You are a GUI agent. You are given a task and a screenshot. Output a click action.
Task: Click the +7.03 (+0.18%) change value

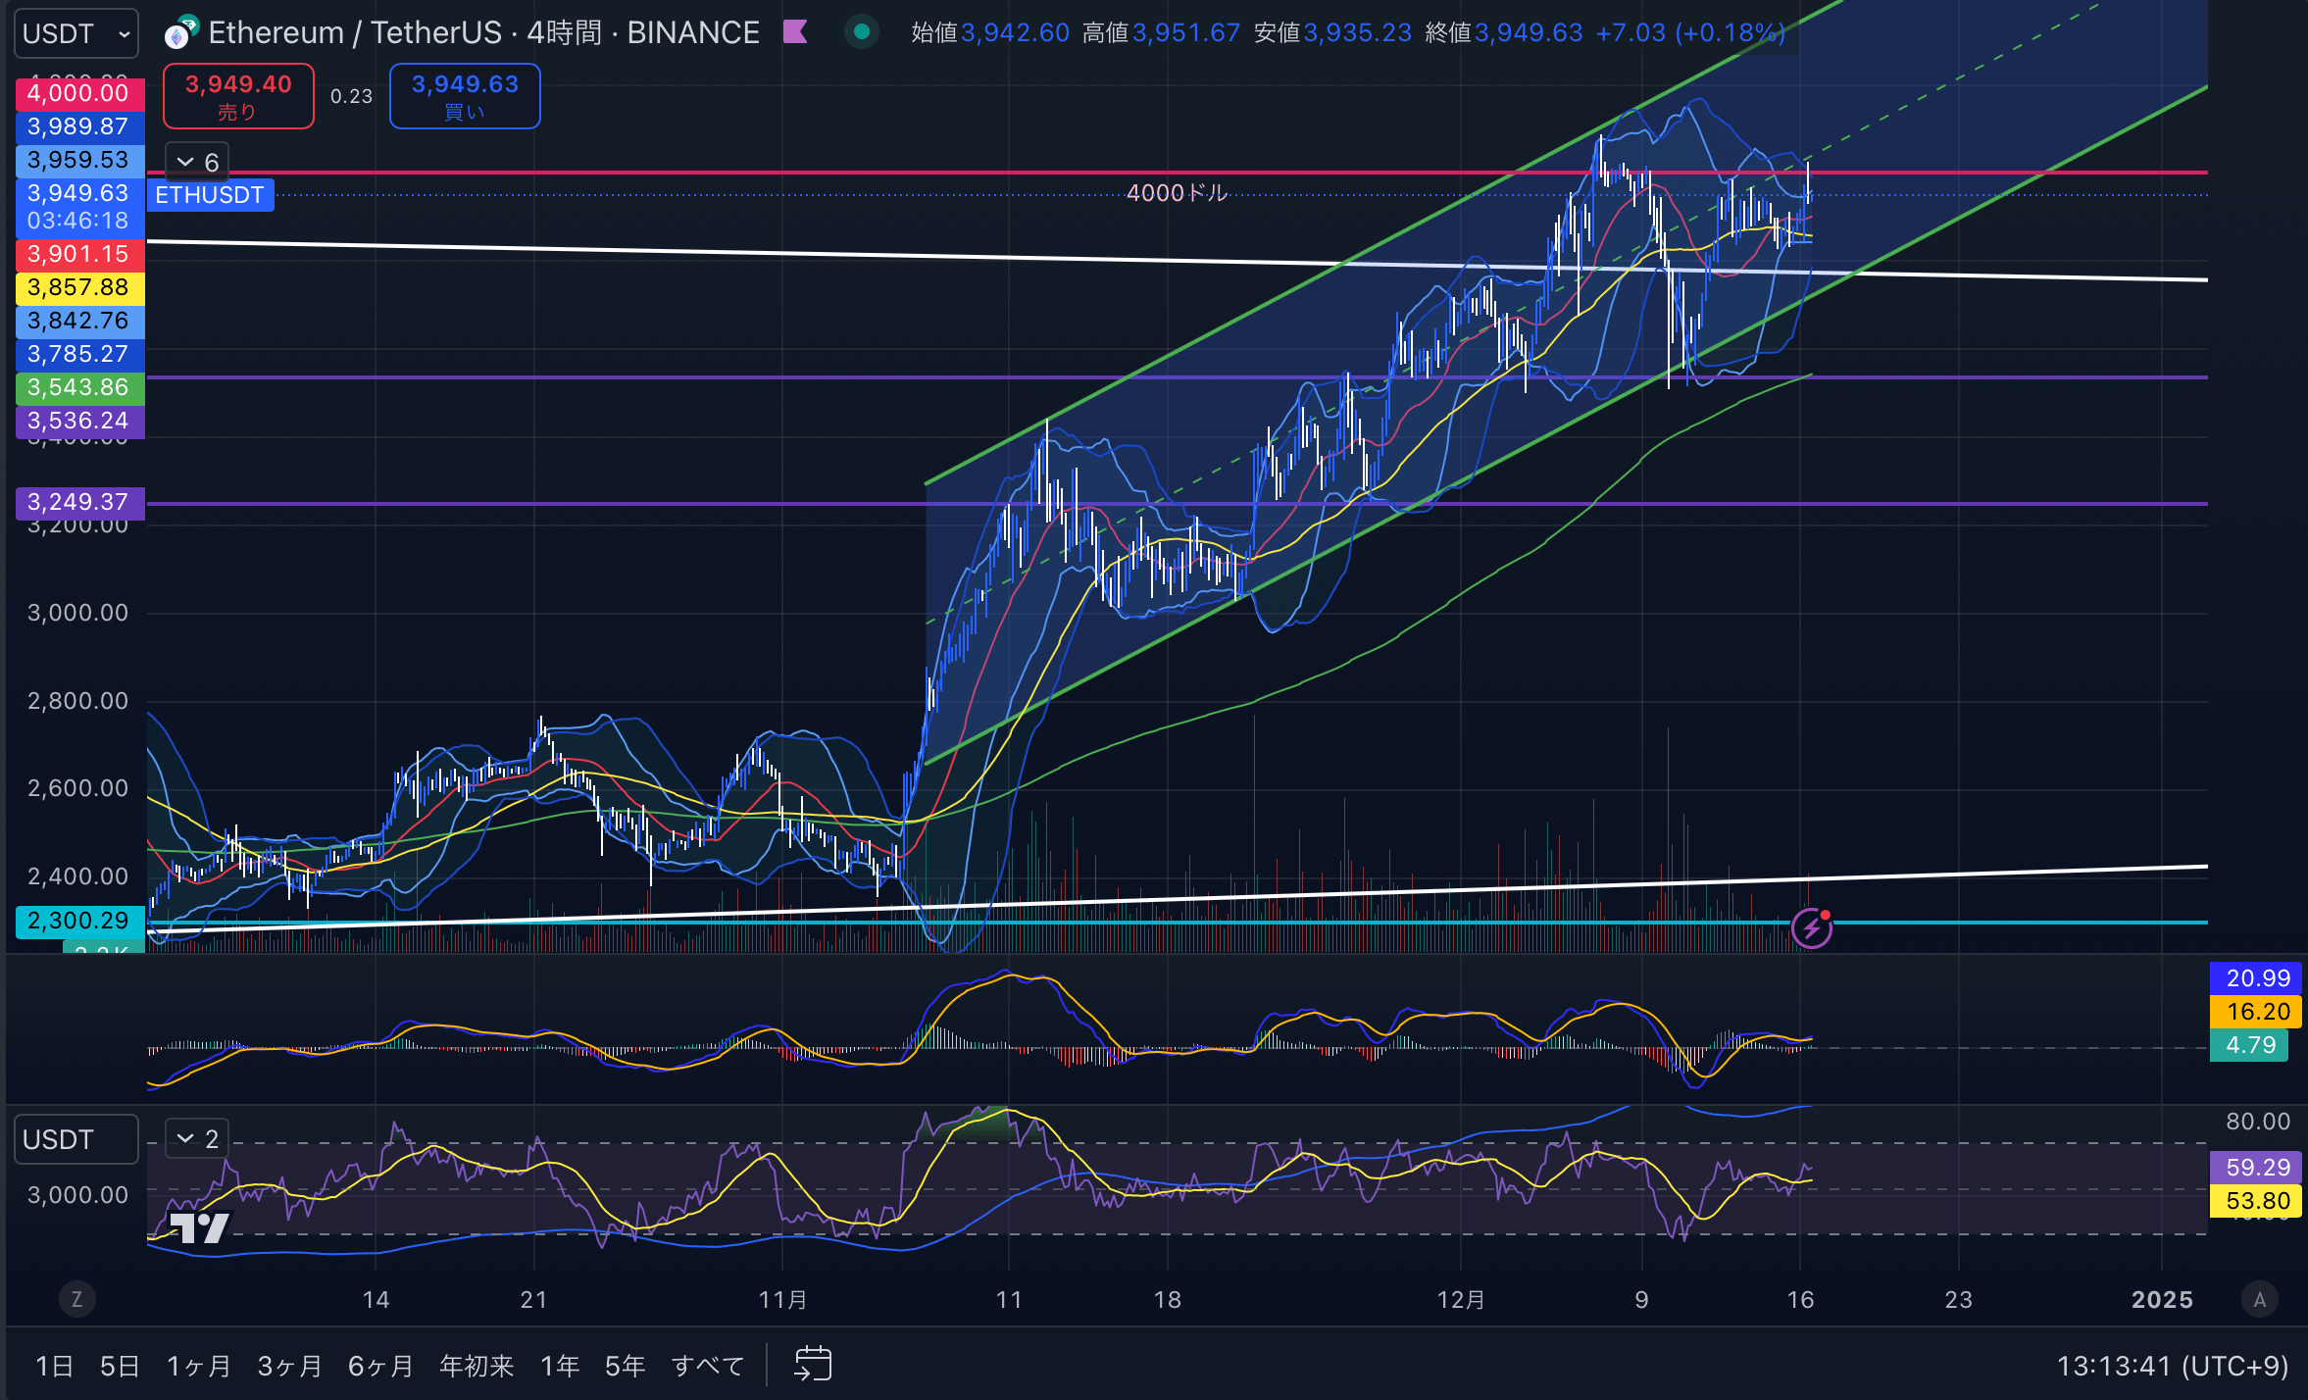click(1690, 33)
